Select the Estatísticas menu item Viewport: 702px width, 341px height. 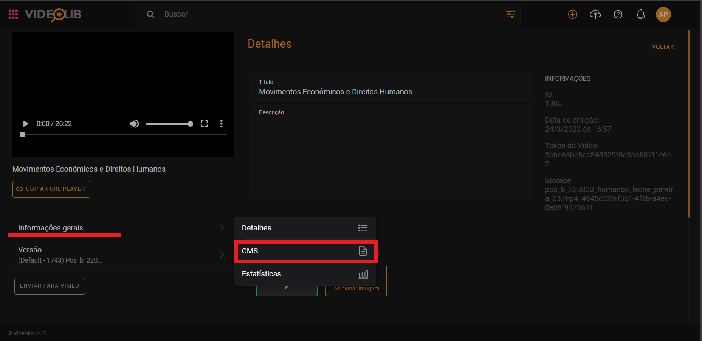305,274
